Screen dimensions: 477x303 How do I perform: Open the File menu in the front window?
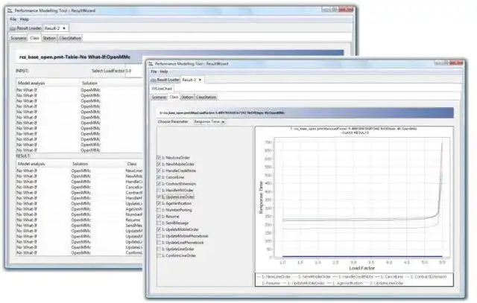tap(154, 71)
